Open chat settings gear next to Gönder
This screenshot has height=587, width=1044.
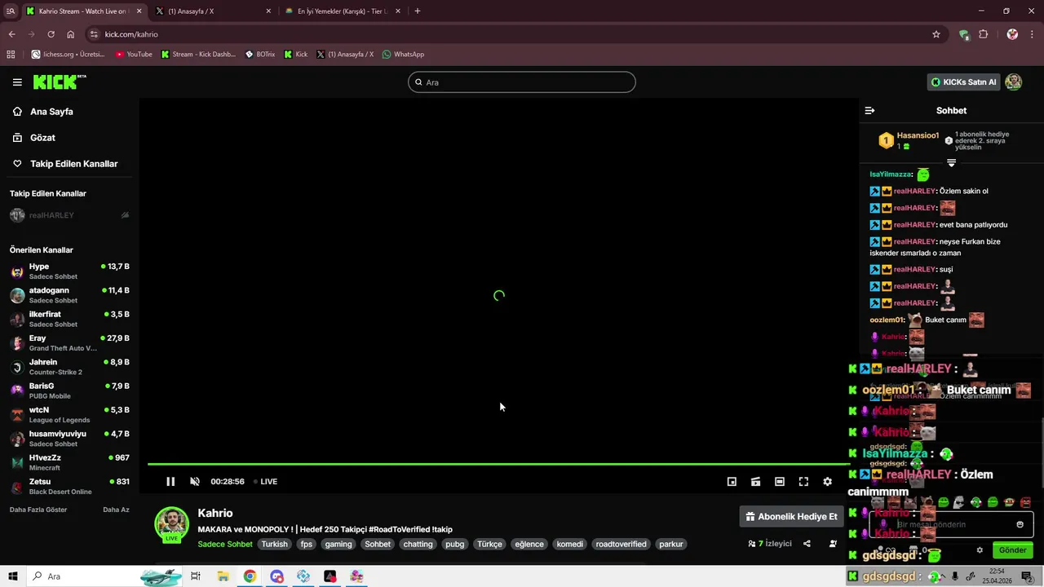pyautogui.click(x=980, y=550)
